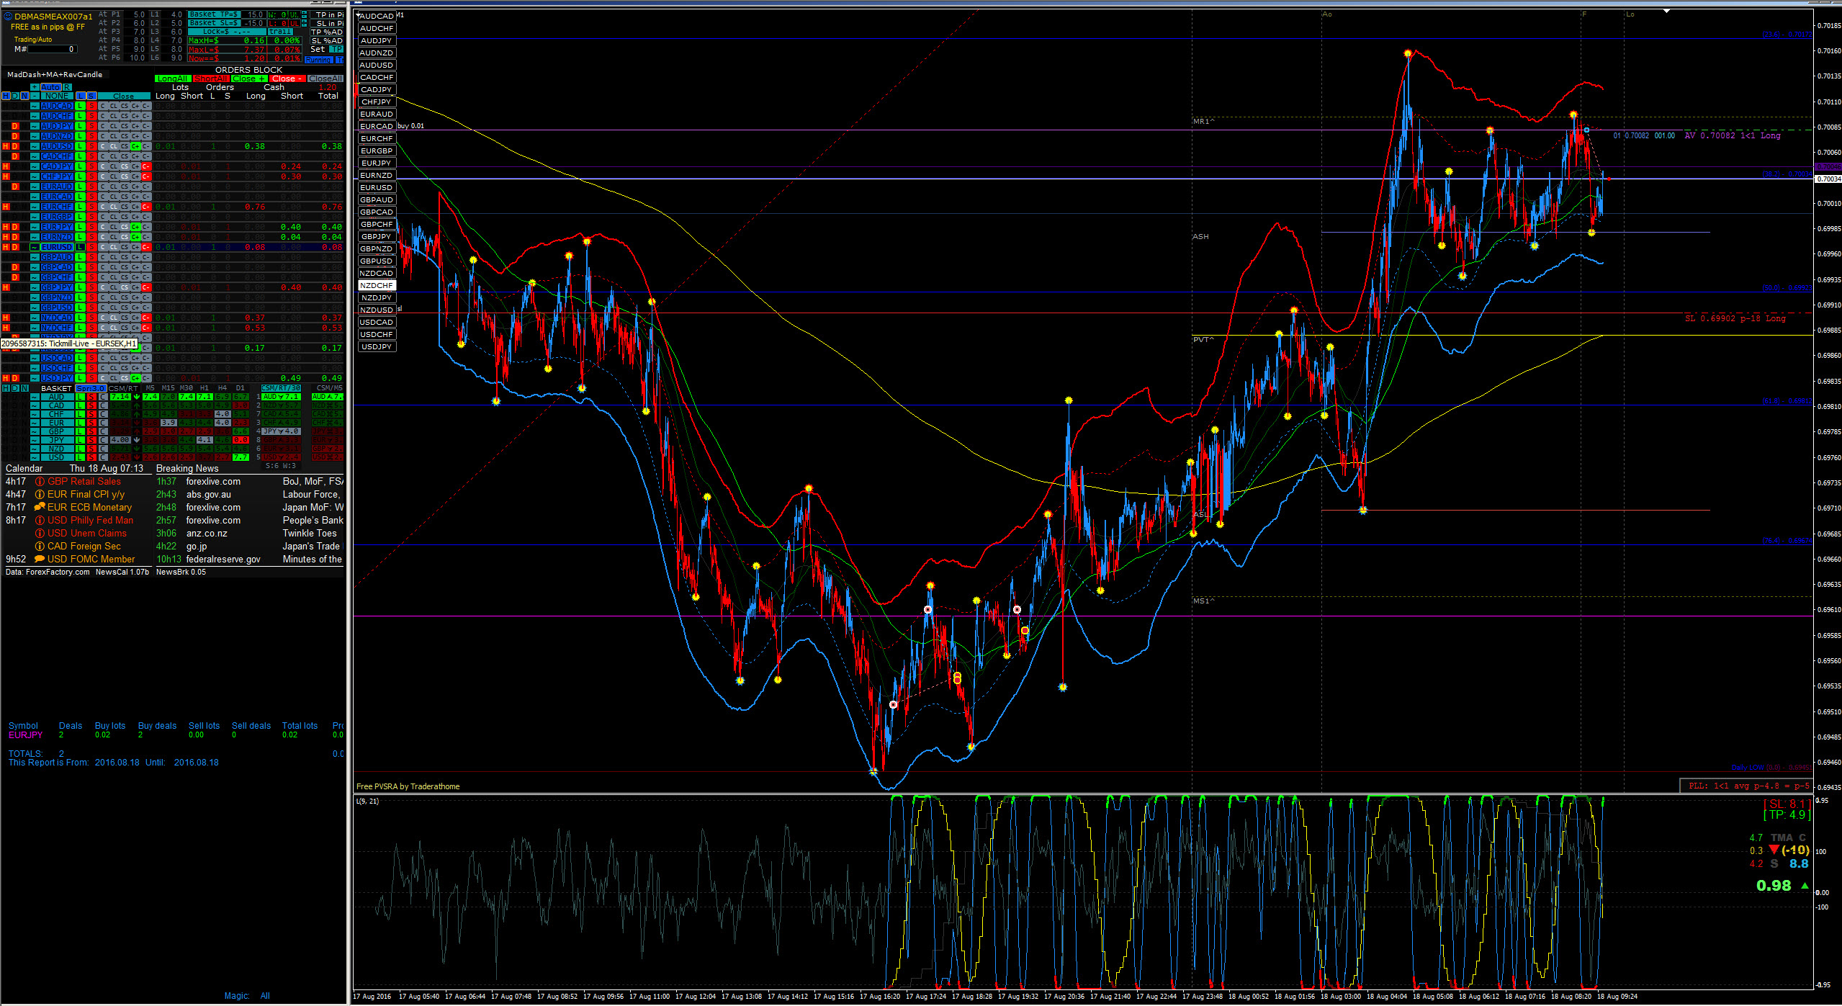The height and width of the screenshot is (1006, 1842).
Task: Open the Spr:3.0 spread selector
Action: [91, 388]
